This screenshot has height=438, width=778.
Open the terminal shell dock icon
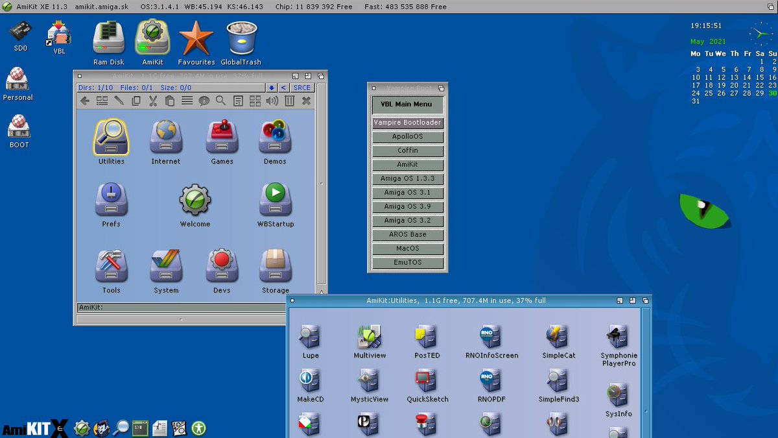[140, 428]
